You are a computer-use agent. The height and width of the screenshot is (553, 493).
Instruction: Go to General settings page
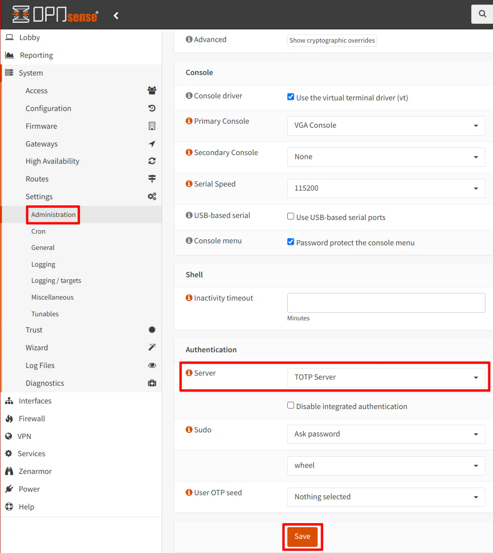point(43,247)
